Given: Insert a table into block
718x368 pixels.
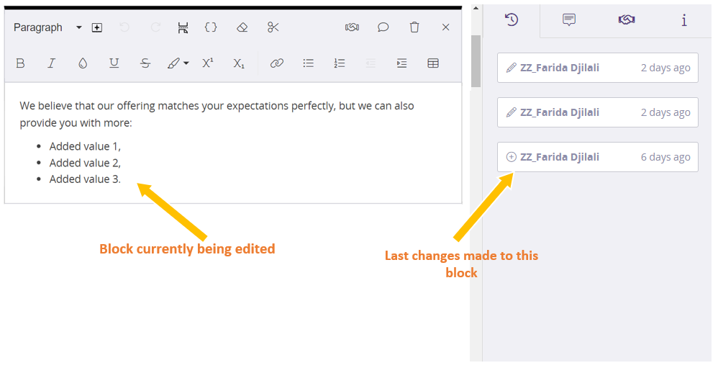Looking at the screenshot, I should pyautogui.click(x=433, y=63).
